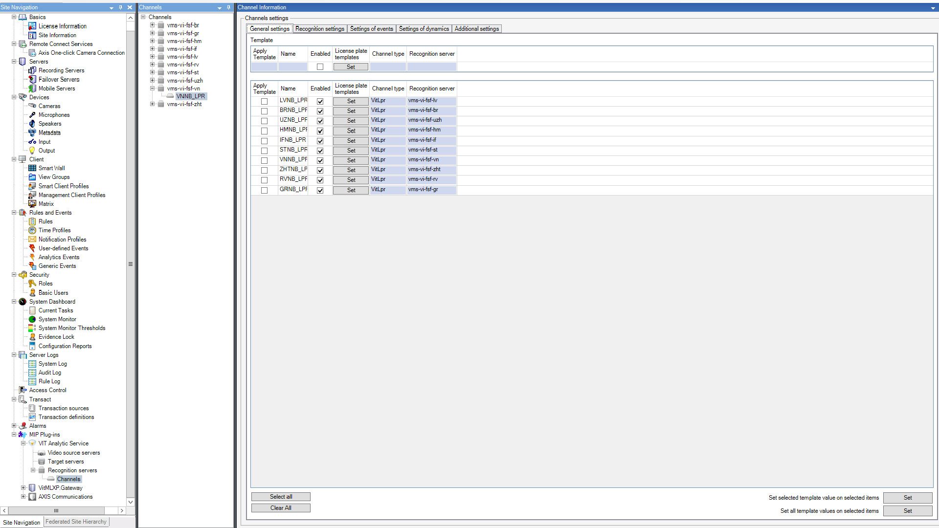The height and width of the screenshot is (528, 939).
Task: Select the Microphones icon
Action: [x=32, y=115]
